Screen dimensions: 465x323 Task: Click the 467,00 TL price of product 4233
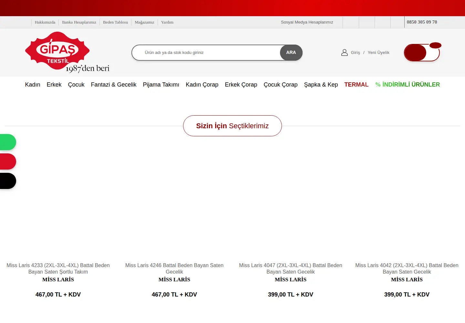[x=58, y=295]
